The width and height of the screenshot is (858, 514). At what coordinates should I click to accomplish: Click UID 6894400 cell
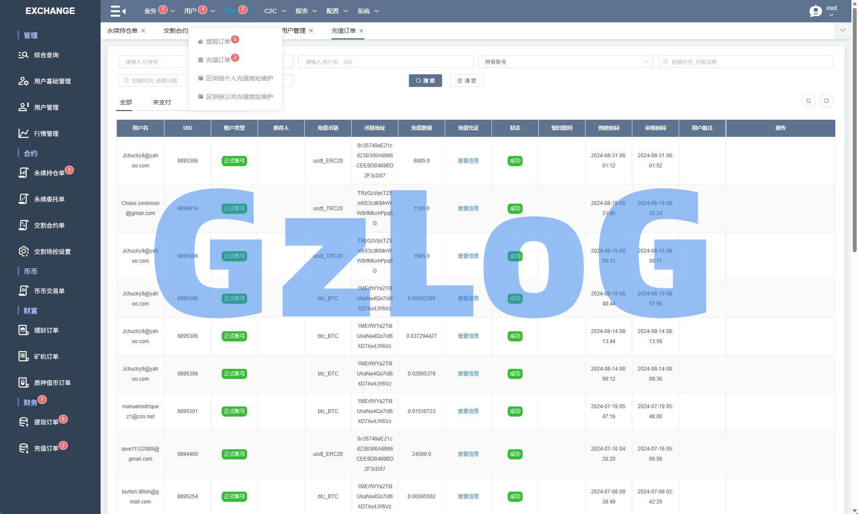pyautogui.click(x=188, y=454)
